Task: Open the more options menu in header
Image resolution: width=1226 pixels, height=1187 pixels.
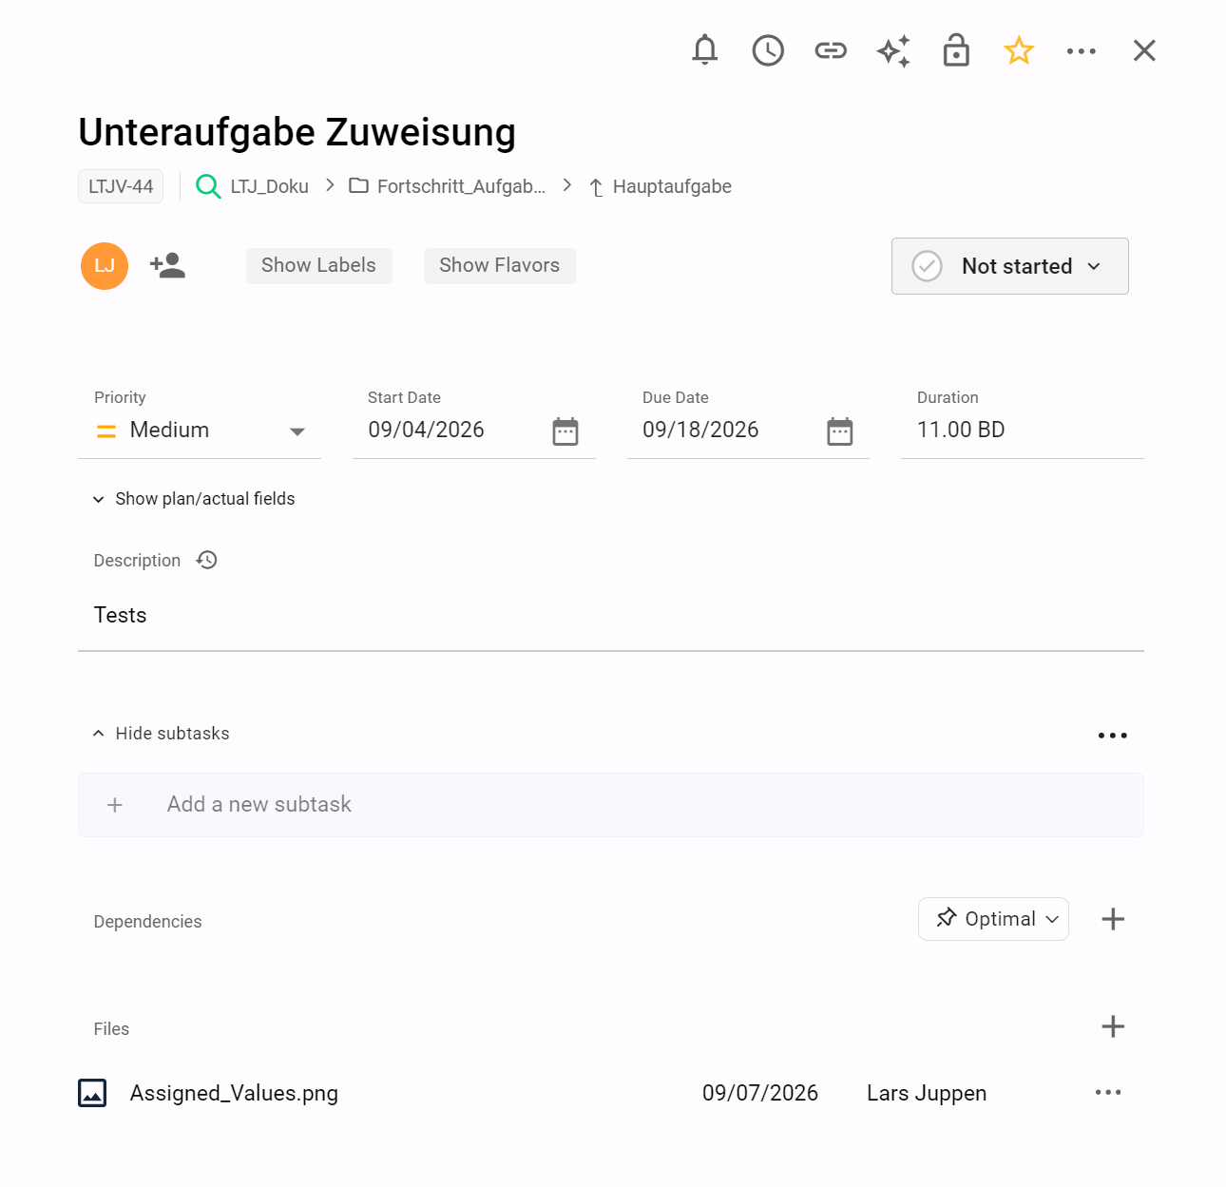Action: (x=1082, y=51)
